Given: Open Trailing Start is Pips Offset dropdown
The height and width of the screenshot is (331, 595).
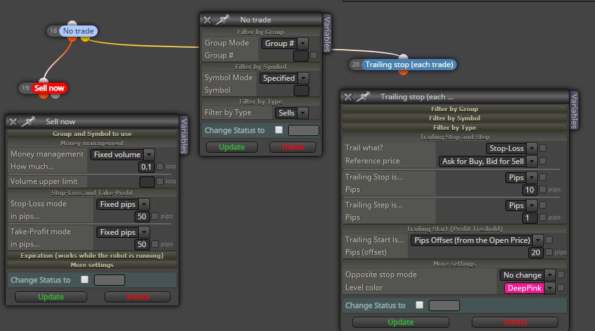Looking at the screenshot, I should pyautogui.click(x=477, y=240).
